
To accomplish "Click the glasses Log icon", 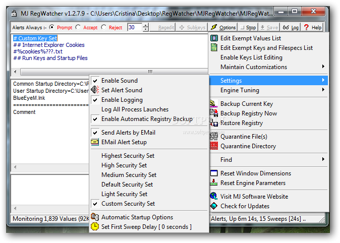I will point(286,27).
